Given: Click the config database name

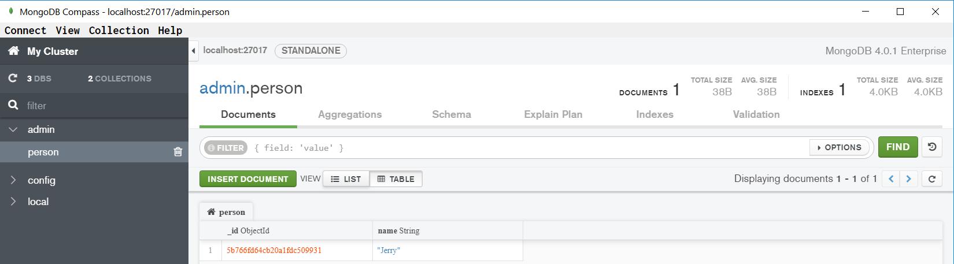Looking at the screenshot, I should [42, 180].
